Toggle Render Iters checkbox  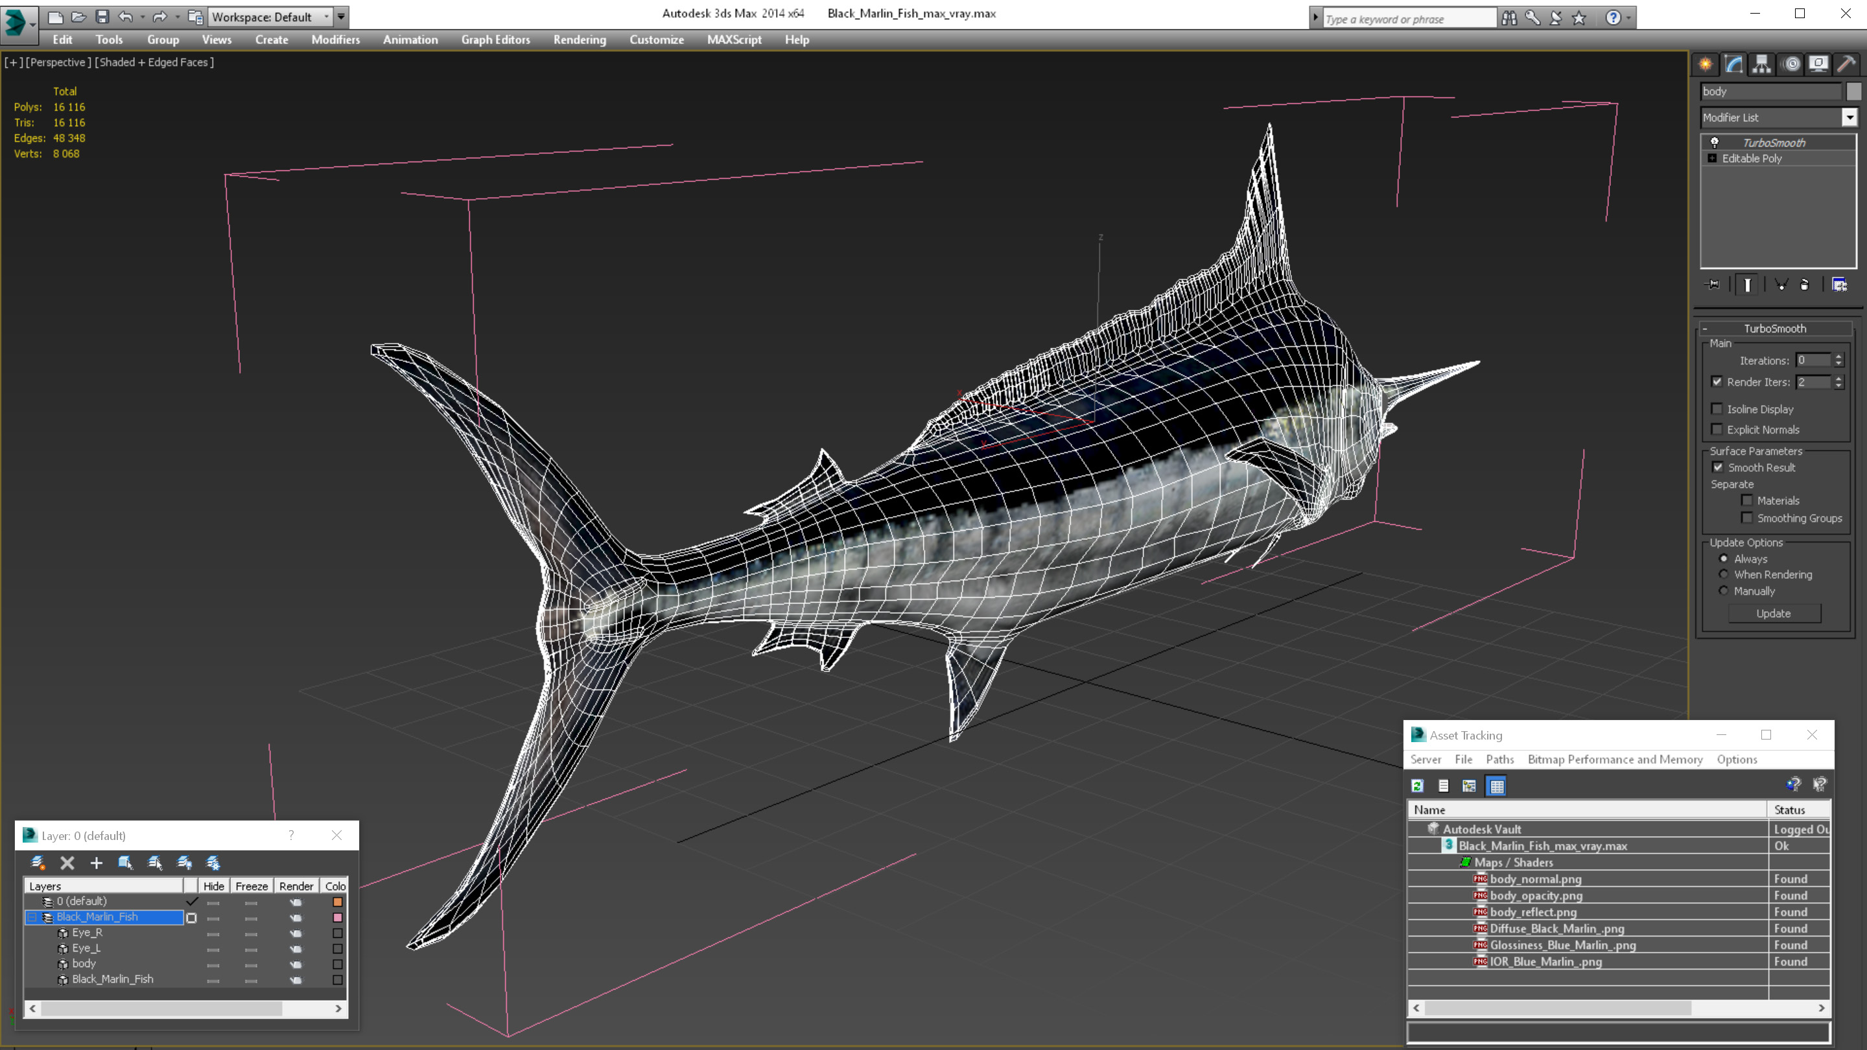point(1717,382)
